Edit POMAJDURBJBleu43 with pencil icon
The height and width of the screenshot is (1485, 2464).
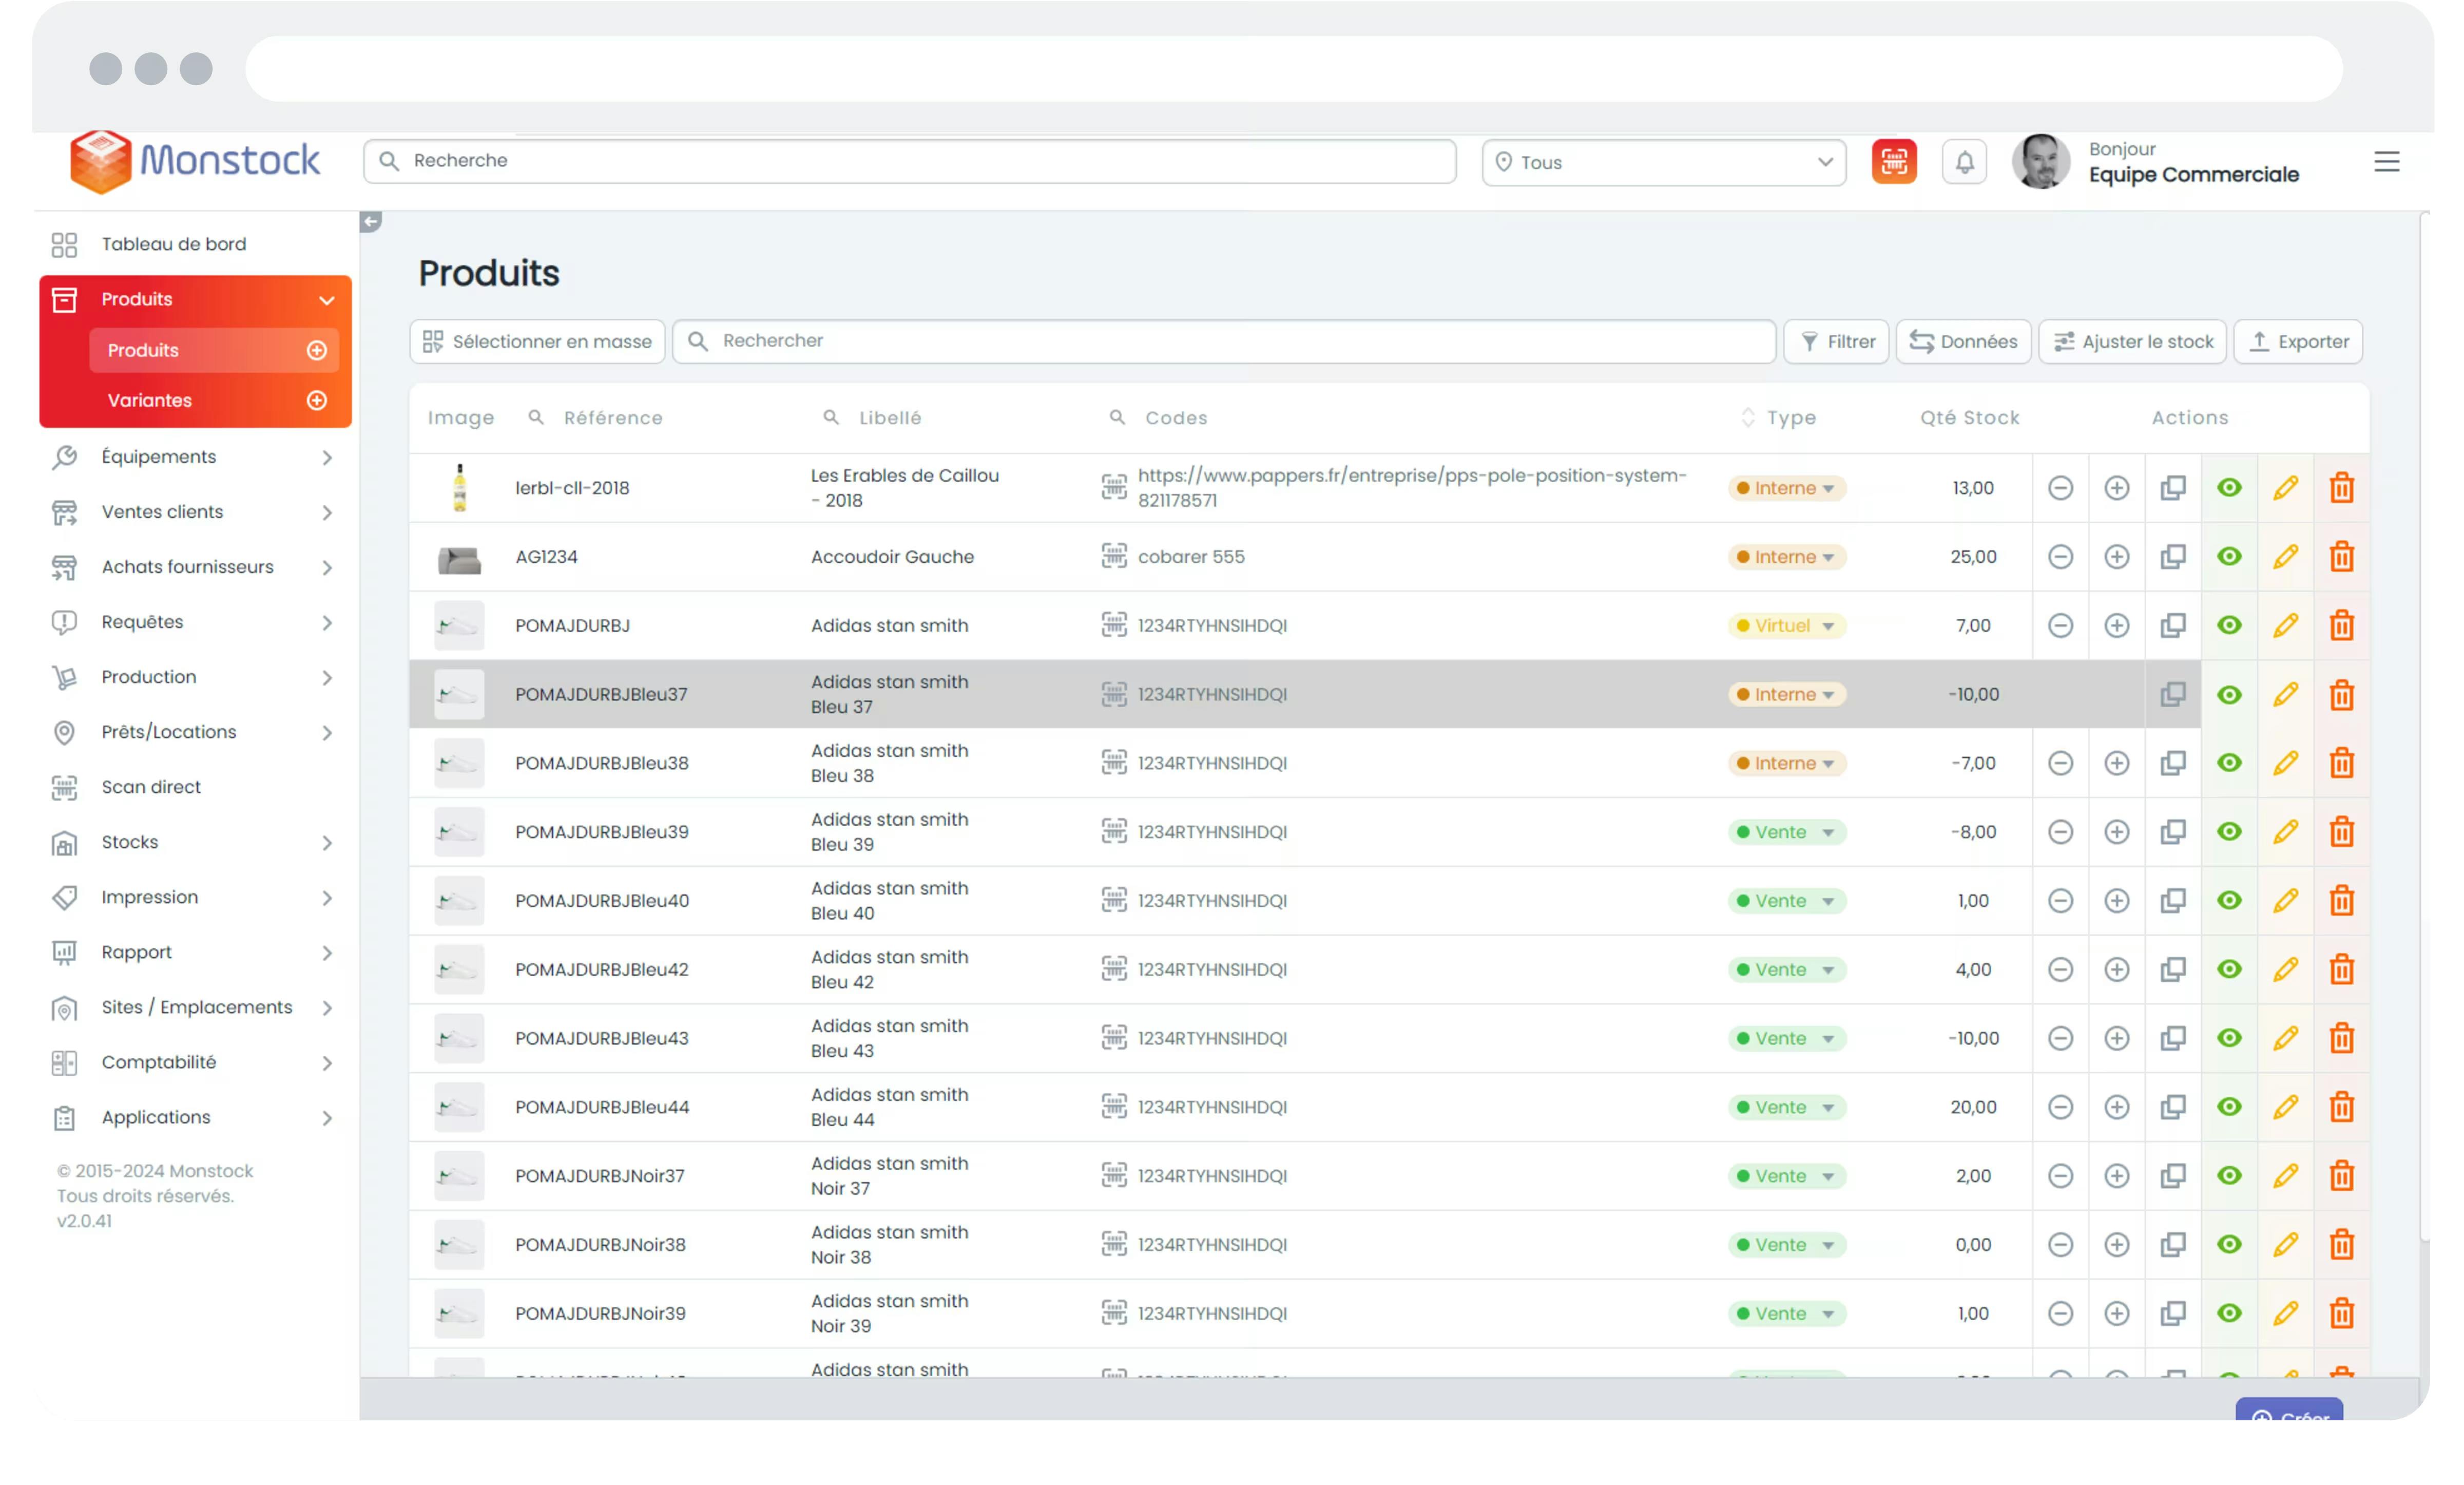pos(2285,1038)
